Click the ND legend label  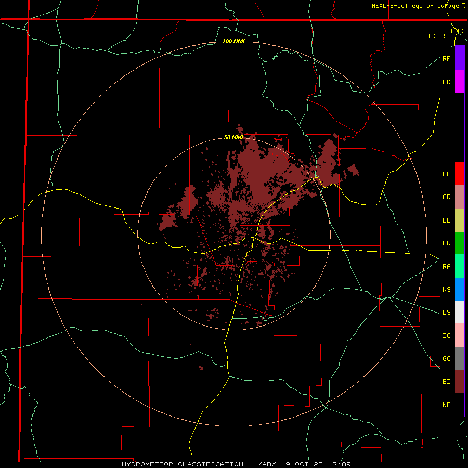pyautogui.click(x=446, y=405)
